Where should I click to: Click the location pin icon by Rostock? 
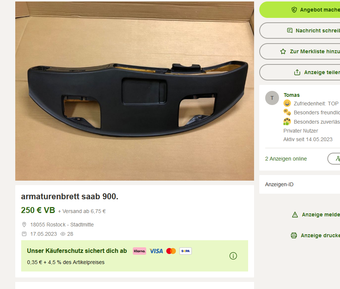[x=24, y=225]
